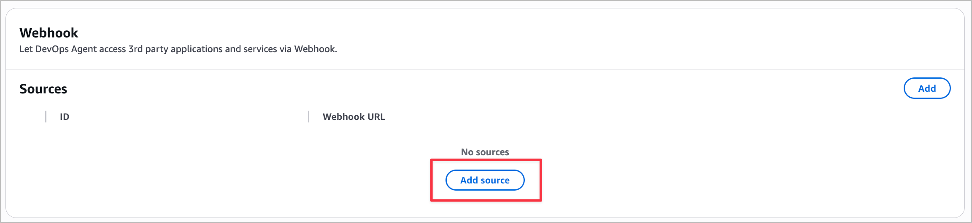Click the Sources section heading
Screen dimensions: 972x223
pyautogui.click(x=43, y=89)
